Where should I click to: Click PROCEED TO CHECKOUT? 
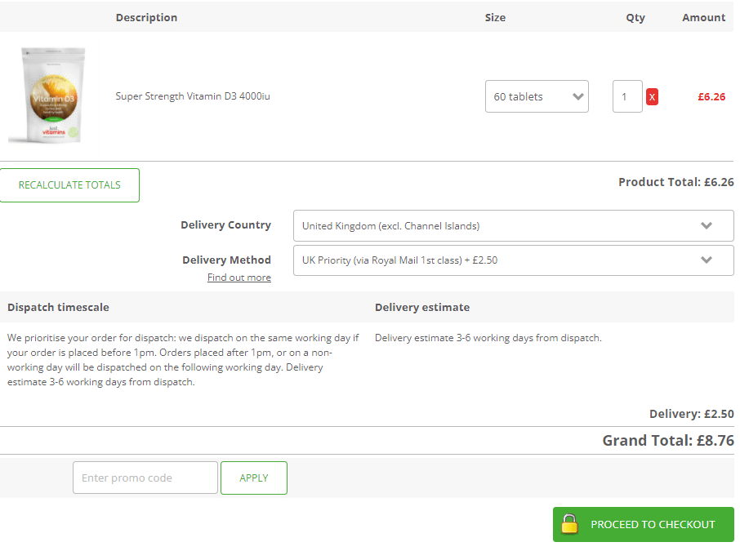tap(643, 524)
